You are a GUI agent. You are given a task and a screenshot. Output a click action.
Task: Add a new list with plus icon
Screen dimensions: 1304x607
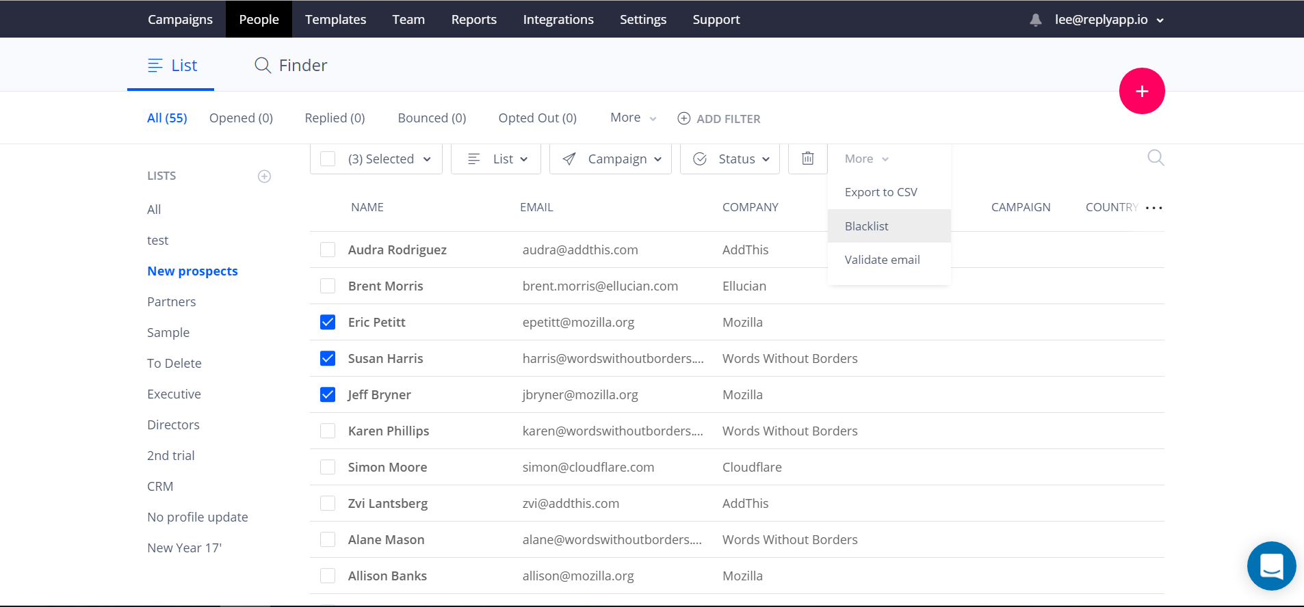[x=264, y=176]
